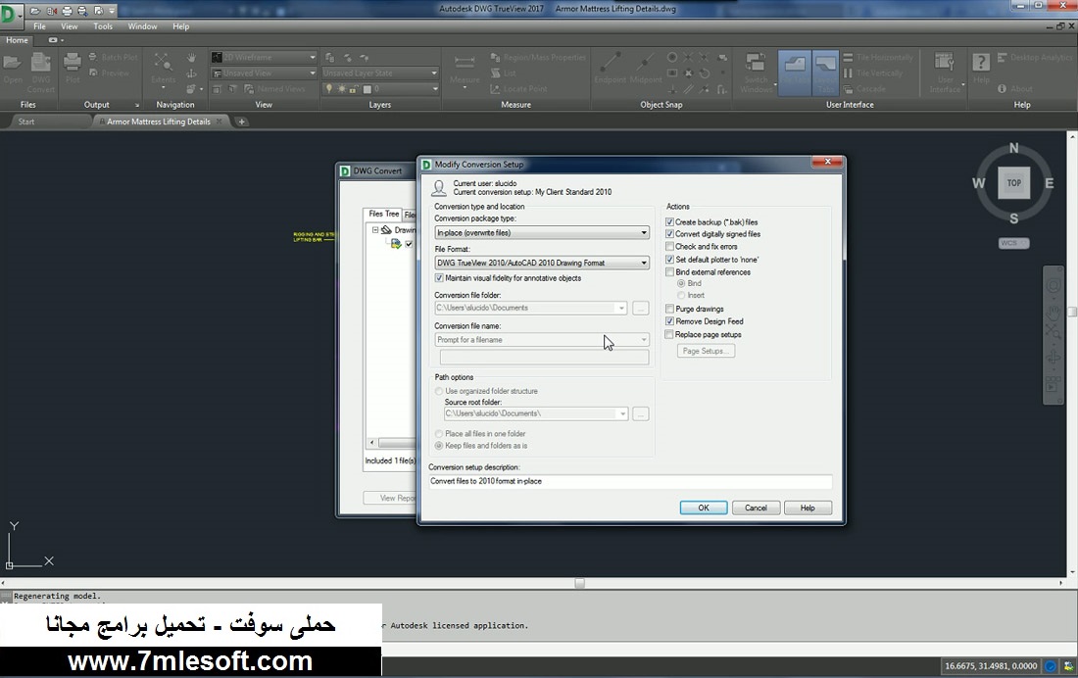The height and width of the screenshot is (678, 1078).
Task: Click the Plot printer icon in quick access toolbar
Action: pyautogui.click(x=68, y=11)
